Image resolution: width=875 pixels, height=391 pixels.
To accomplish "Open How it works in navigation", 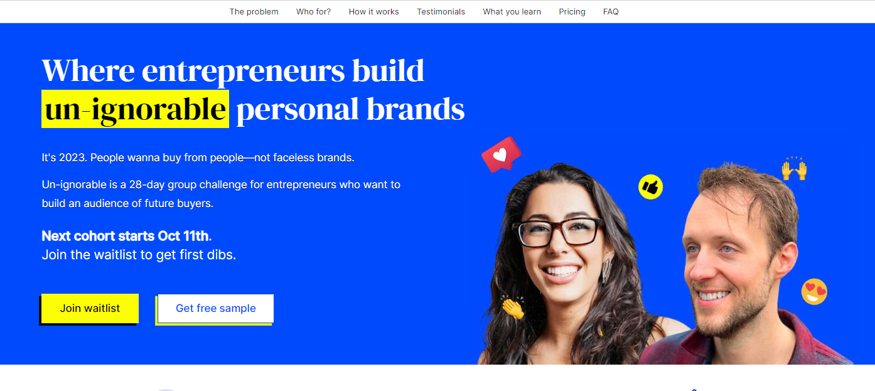I will (x=374, y=11).
